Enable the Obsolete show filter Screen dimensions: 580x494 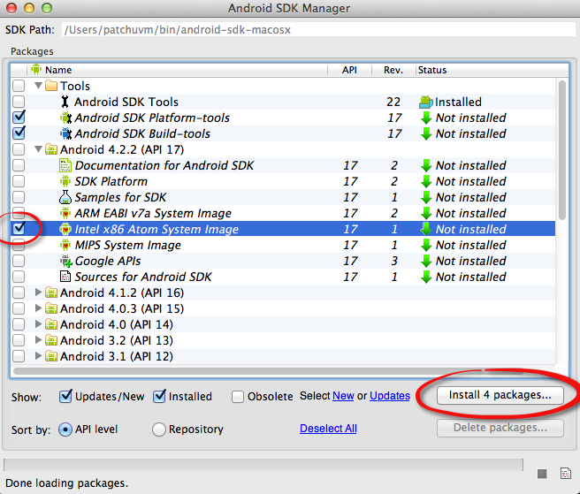(238, 397)
